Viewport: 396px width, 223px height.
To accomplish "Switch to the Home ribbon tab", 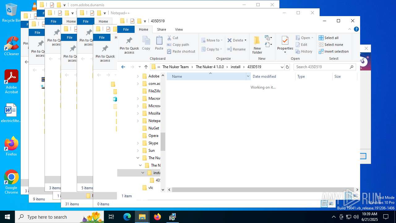I will (144, 29).
